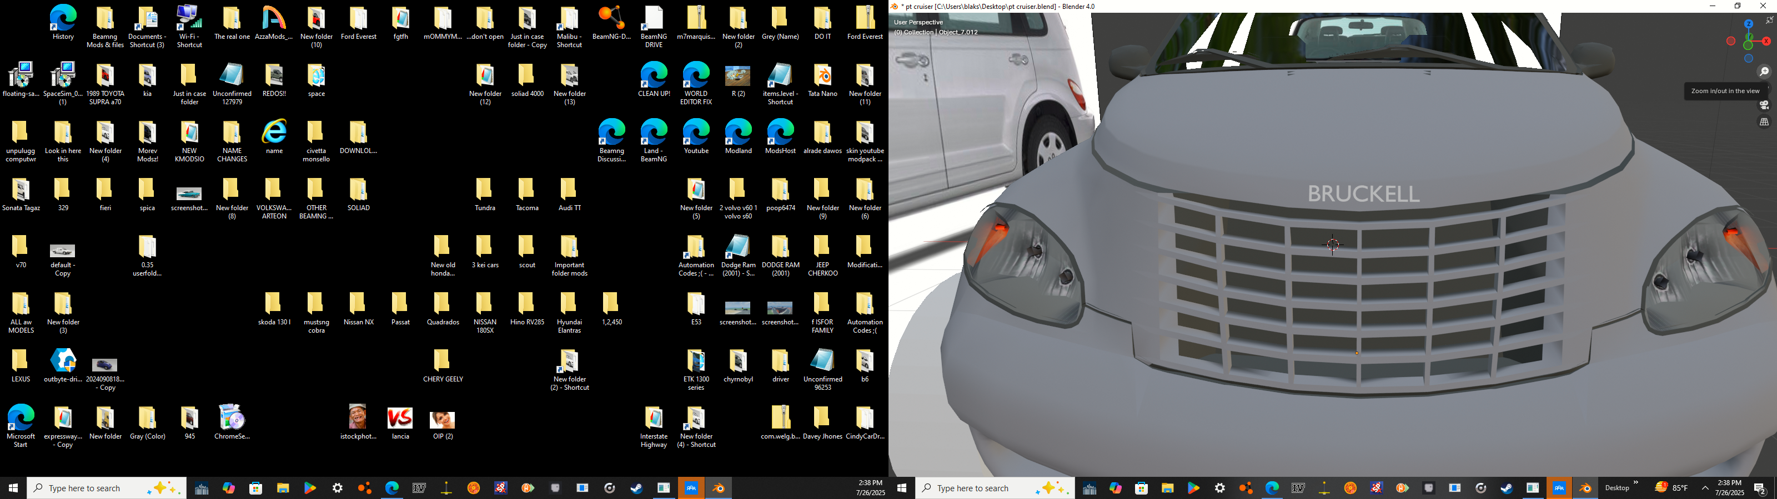The width and height of the screenshot is (1777, 499).
Task: Select the Interstate Highway archive icon
Action: pyautogui.click(x=653, y=426)
